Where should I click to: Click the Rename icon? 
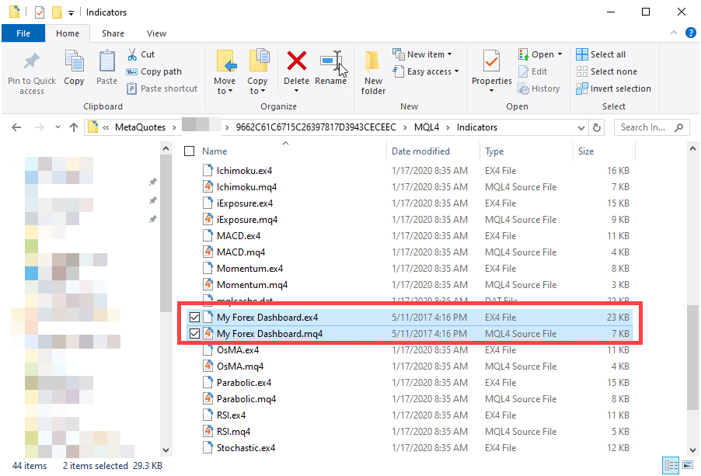pyautogui.click(x=331, y=62)
